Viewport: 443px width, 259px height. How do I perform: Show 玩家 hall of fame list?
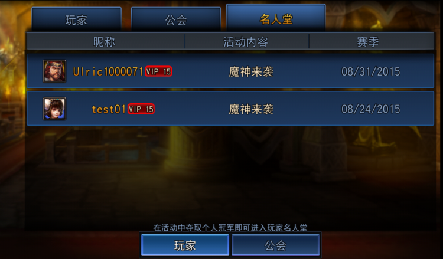click(x=185, y=245)
